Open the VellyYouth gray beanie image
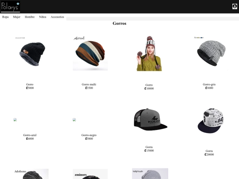The width and height of the screenshot is (239, 179). [x=150, y=174]
